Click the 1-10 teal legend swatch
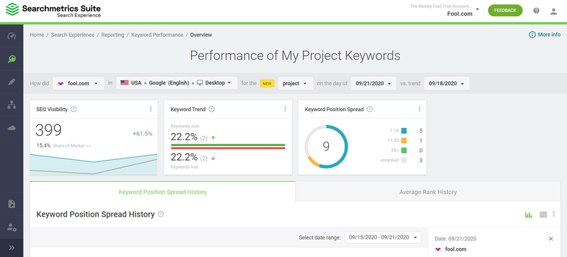 (x=404, y=131)
